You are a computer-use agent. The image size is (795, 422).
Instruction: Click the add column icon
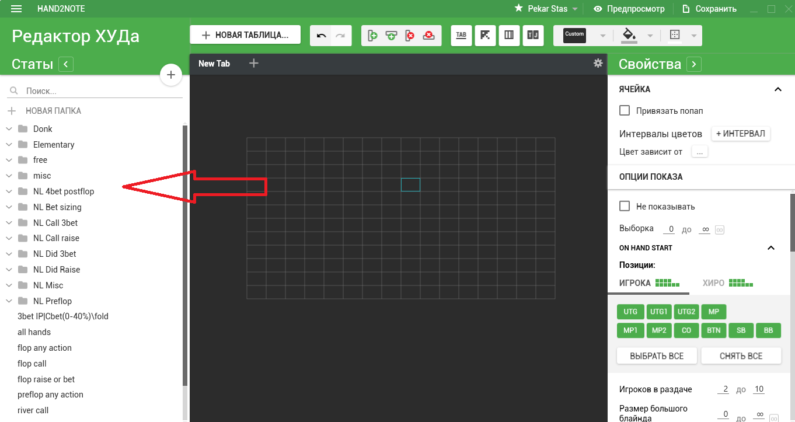(x=372, y=36)
